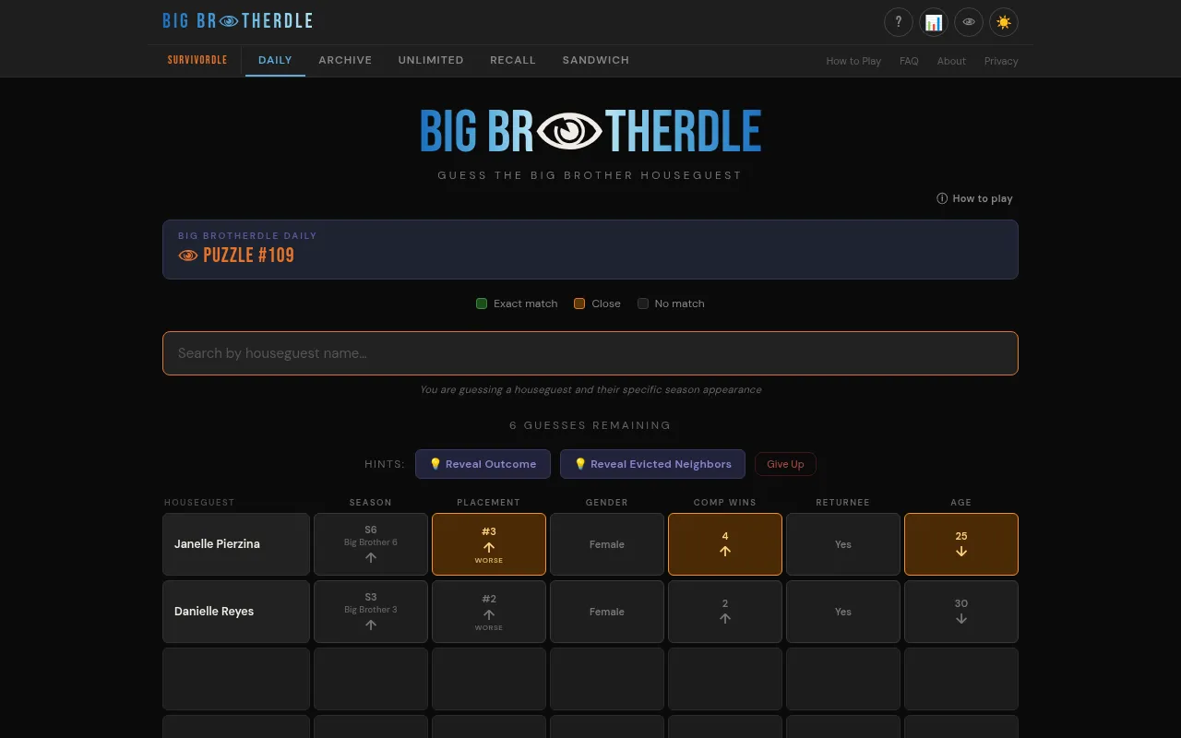Screen dimensions: 1181x738
Task: Open the FAQ link
Action: click(909, 61)
